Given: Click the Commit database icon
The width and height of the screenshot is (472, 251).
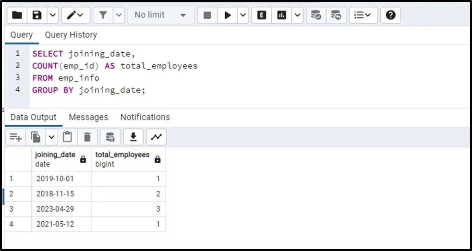Looking at the screenshot, I should [315, 15].
